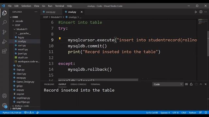Change CRLF end of line sequence
Screen dimensions: 209x117
click(x=184, y=113)
